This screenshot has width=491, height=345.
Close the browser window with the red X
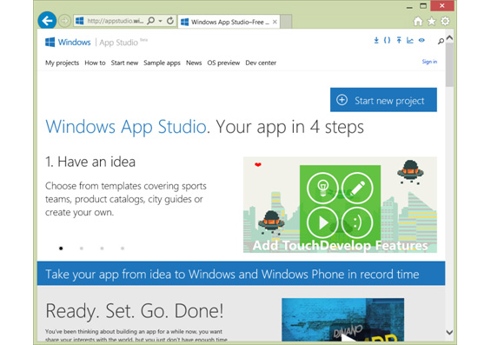pyautogui.click(x=442, y=5)
